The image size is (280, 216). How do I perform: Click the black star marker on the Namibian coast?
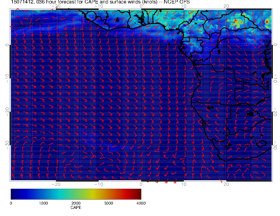pos(205,122)
